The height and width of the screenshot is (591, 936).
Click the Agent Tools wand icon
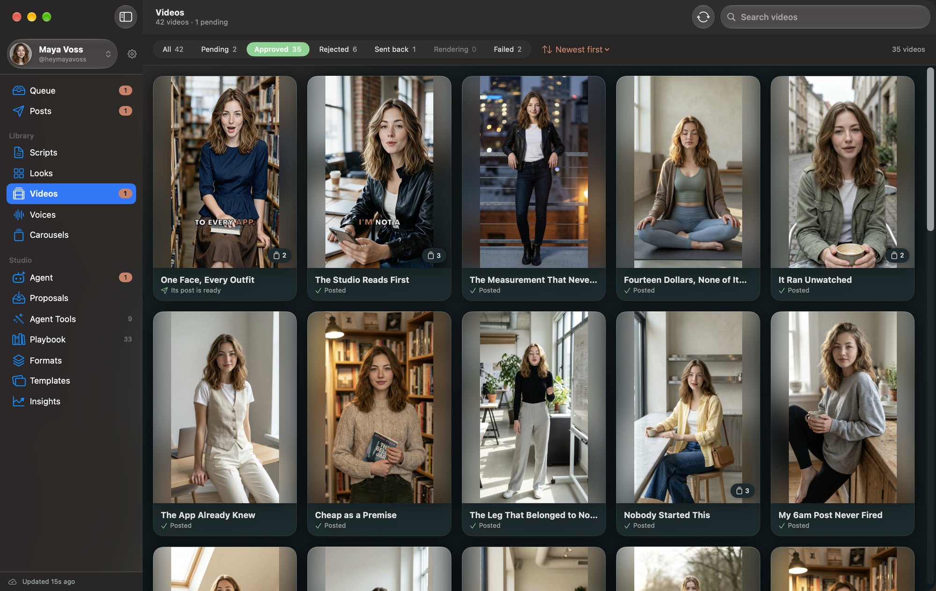[x=19, y=319]
